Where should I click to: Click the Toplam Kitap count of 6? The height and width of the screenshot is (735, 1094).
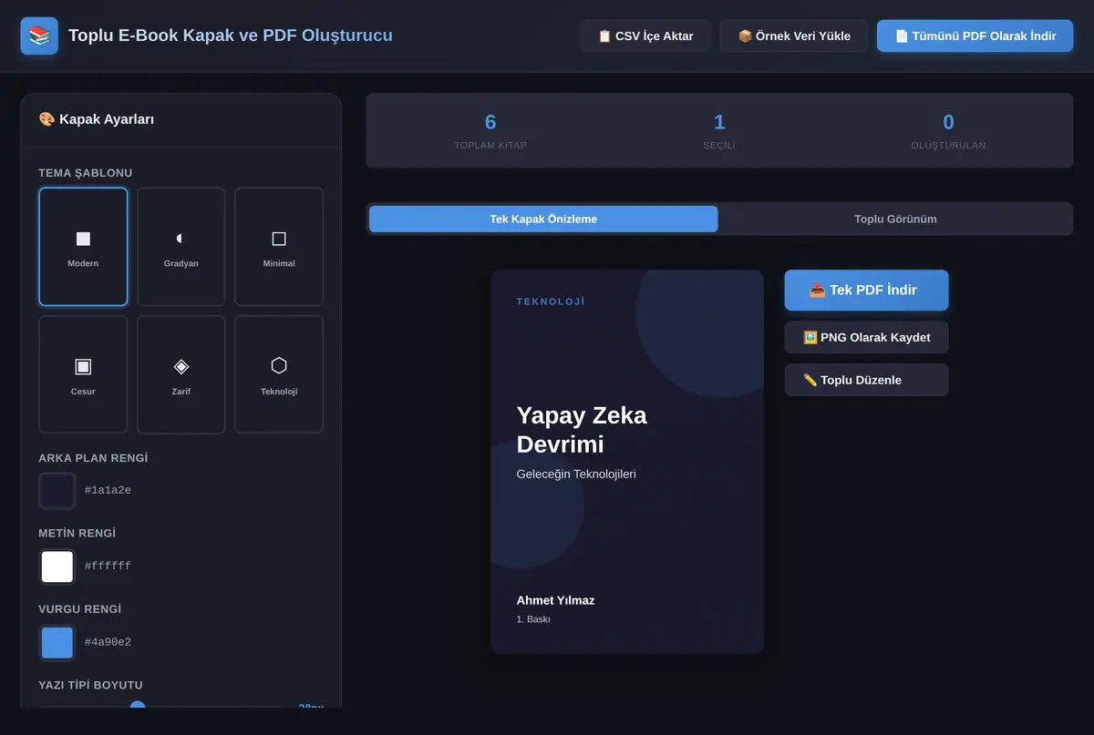490,122
